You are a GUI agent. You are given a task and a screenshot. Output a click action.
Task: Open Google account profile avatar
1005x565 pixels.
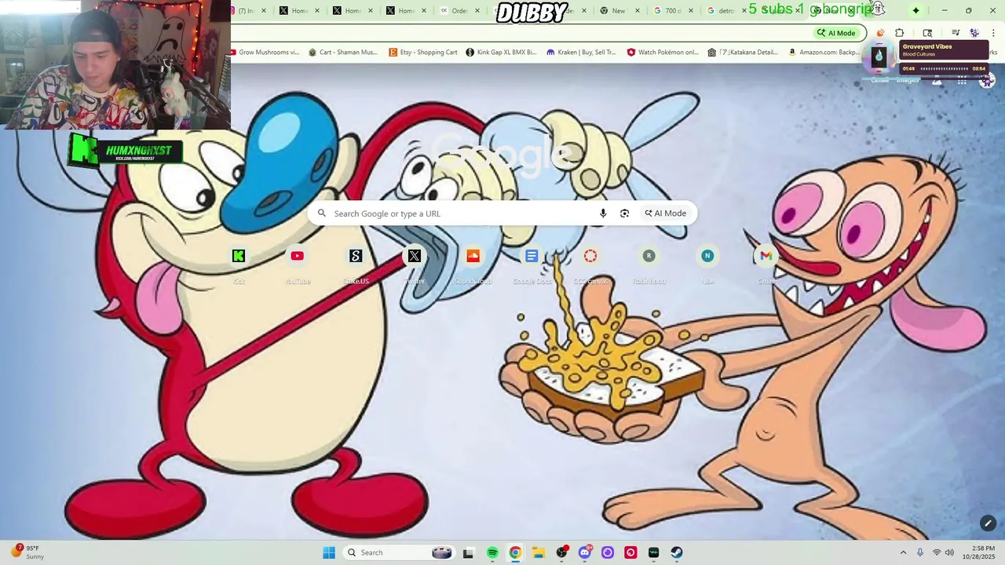(x=987, y=80)
